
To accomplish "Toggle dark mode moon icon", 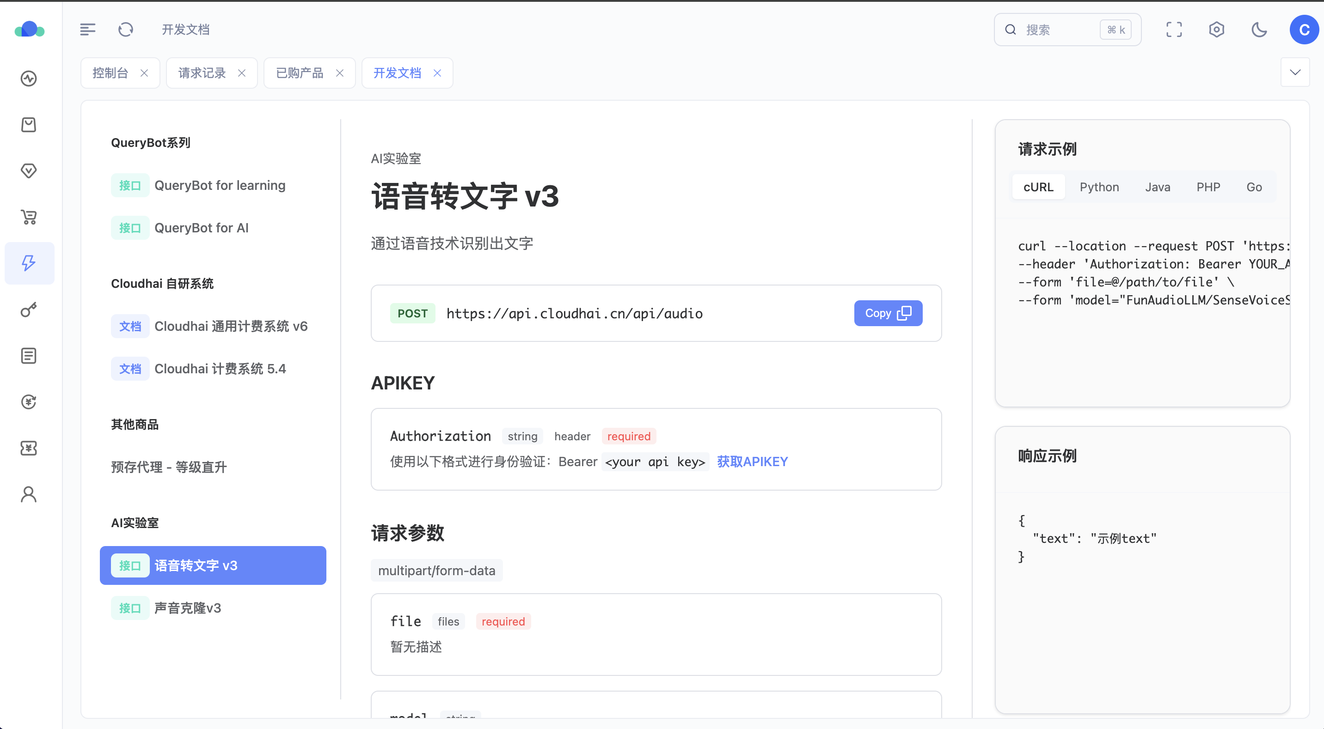I will [x=1259, y=29].
